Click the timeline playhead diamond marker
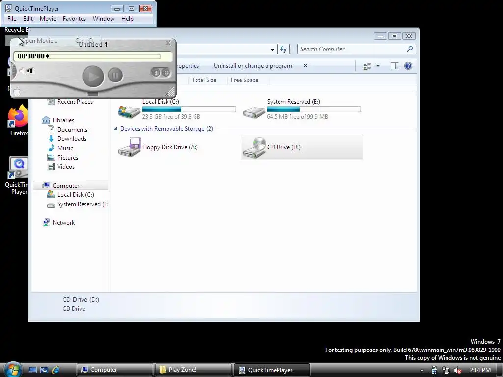The height and width of the screenshot is (377, 503). tap(48, 56)
